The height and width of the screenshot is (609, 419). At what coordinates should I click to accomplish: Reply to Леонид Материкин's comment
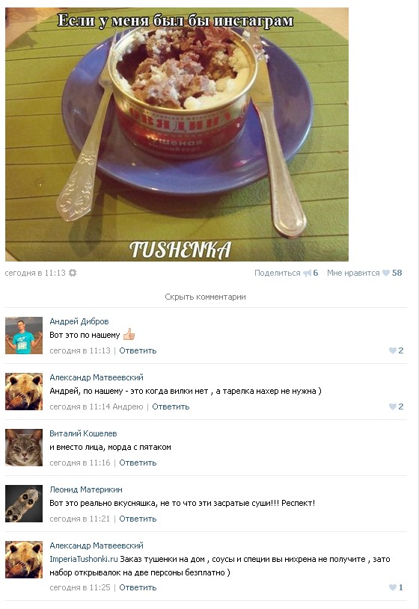coord(138,519)
